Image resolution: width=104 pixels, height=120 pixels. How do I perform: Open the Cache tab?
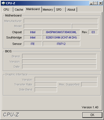tap(19, 10)
